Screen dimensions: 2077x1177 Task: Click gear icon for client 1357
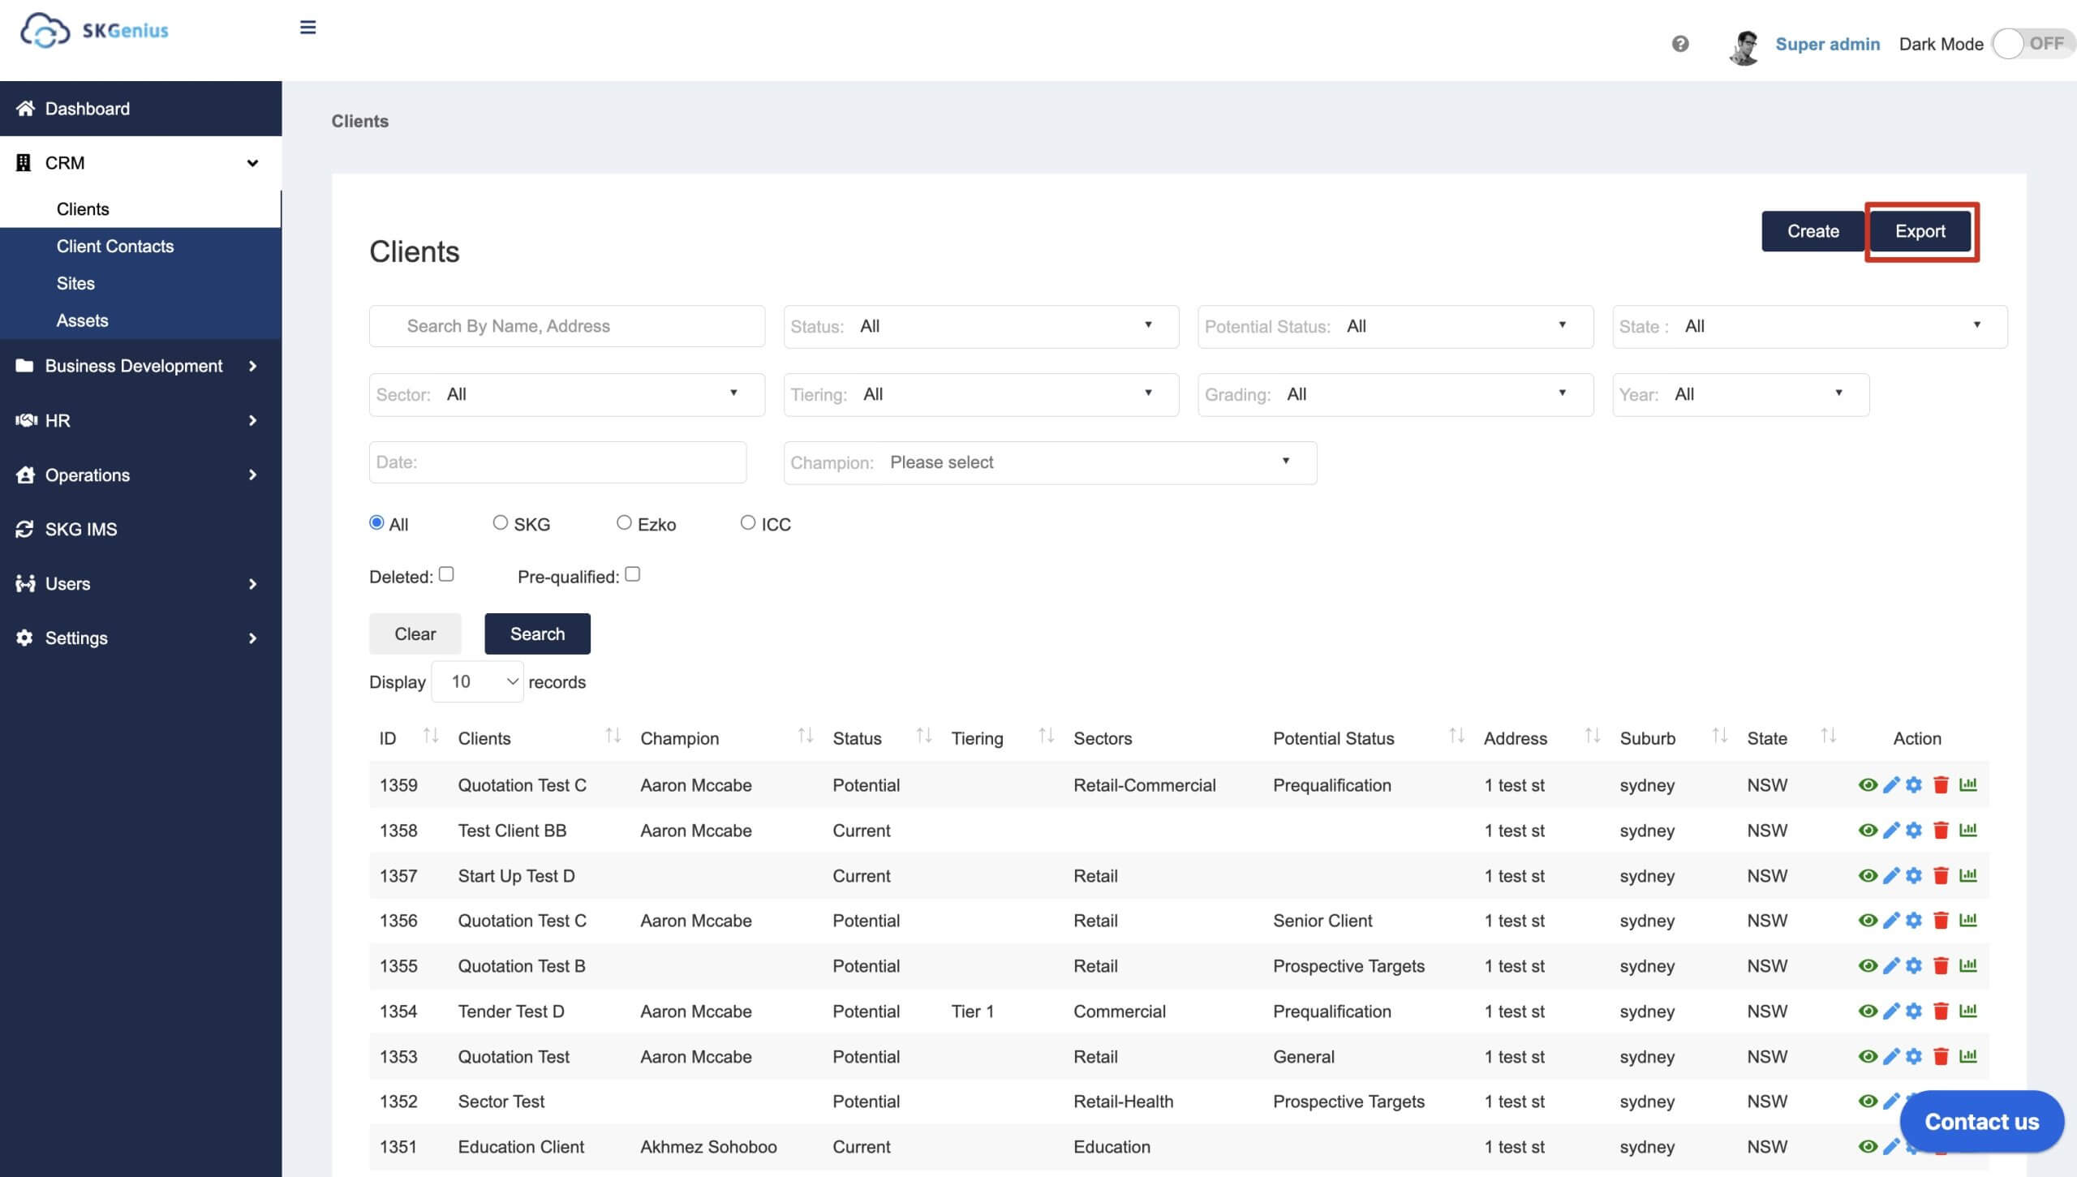[1914, 875]
